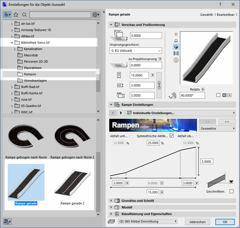Click the mirrored library part icon
This screenshot has height=228, width=240.
coord(230,95)
